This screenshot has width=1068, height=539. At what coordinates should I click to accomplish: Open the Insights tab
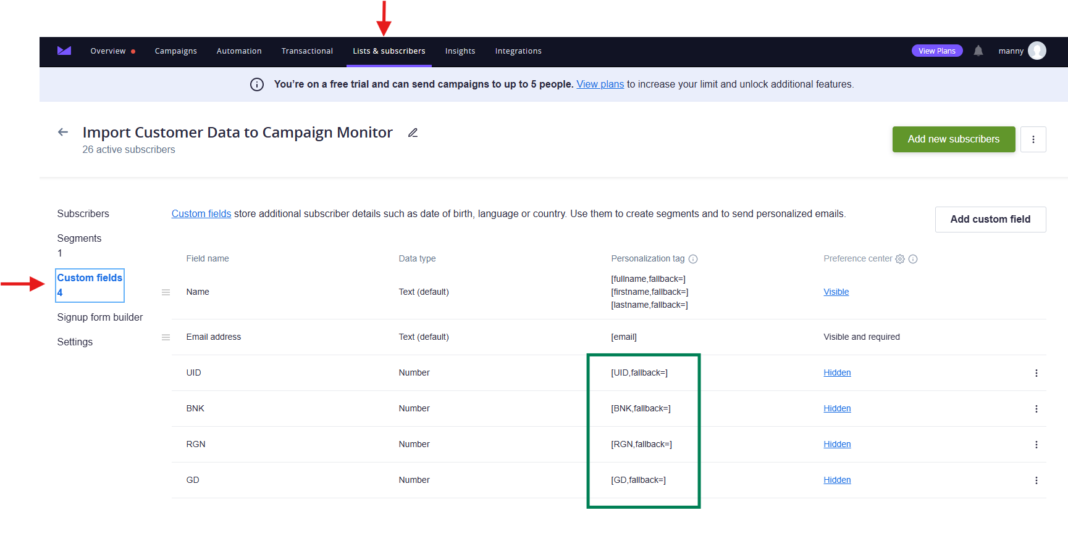click(x=460, y=51)
